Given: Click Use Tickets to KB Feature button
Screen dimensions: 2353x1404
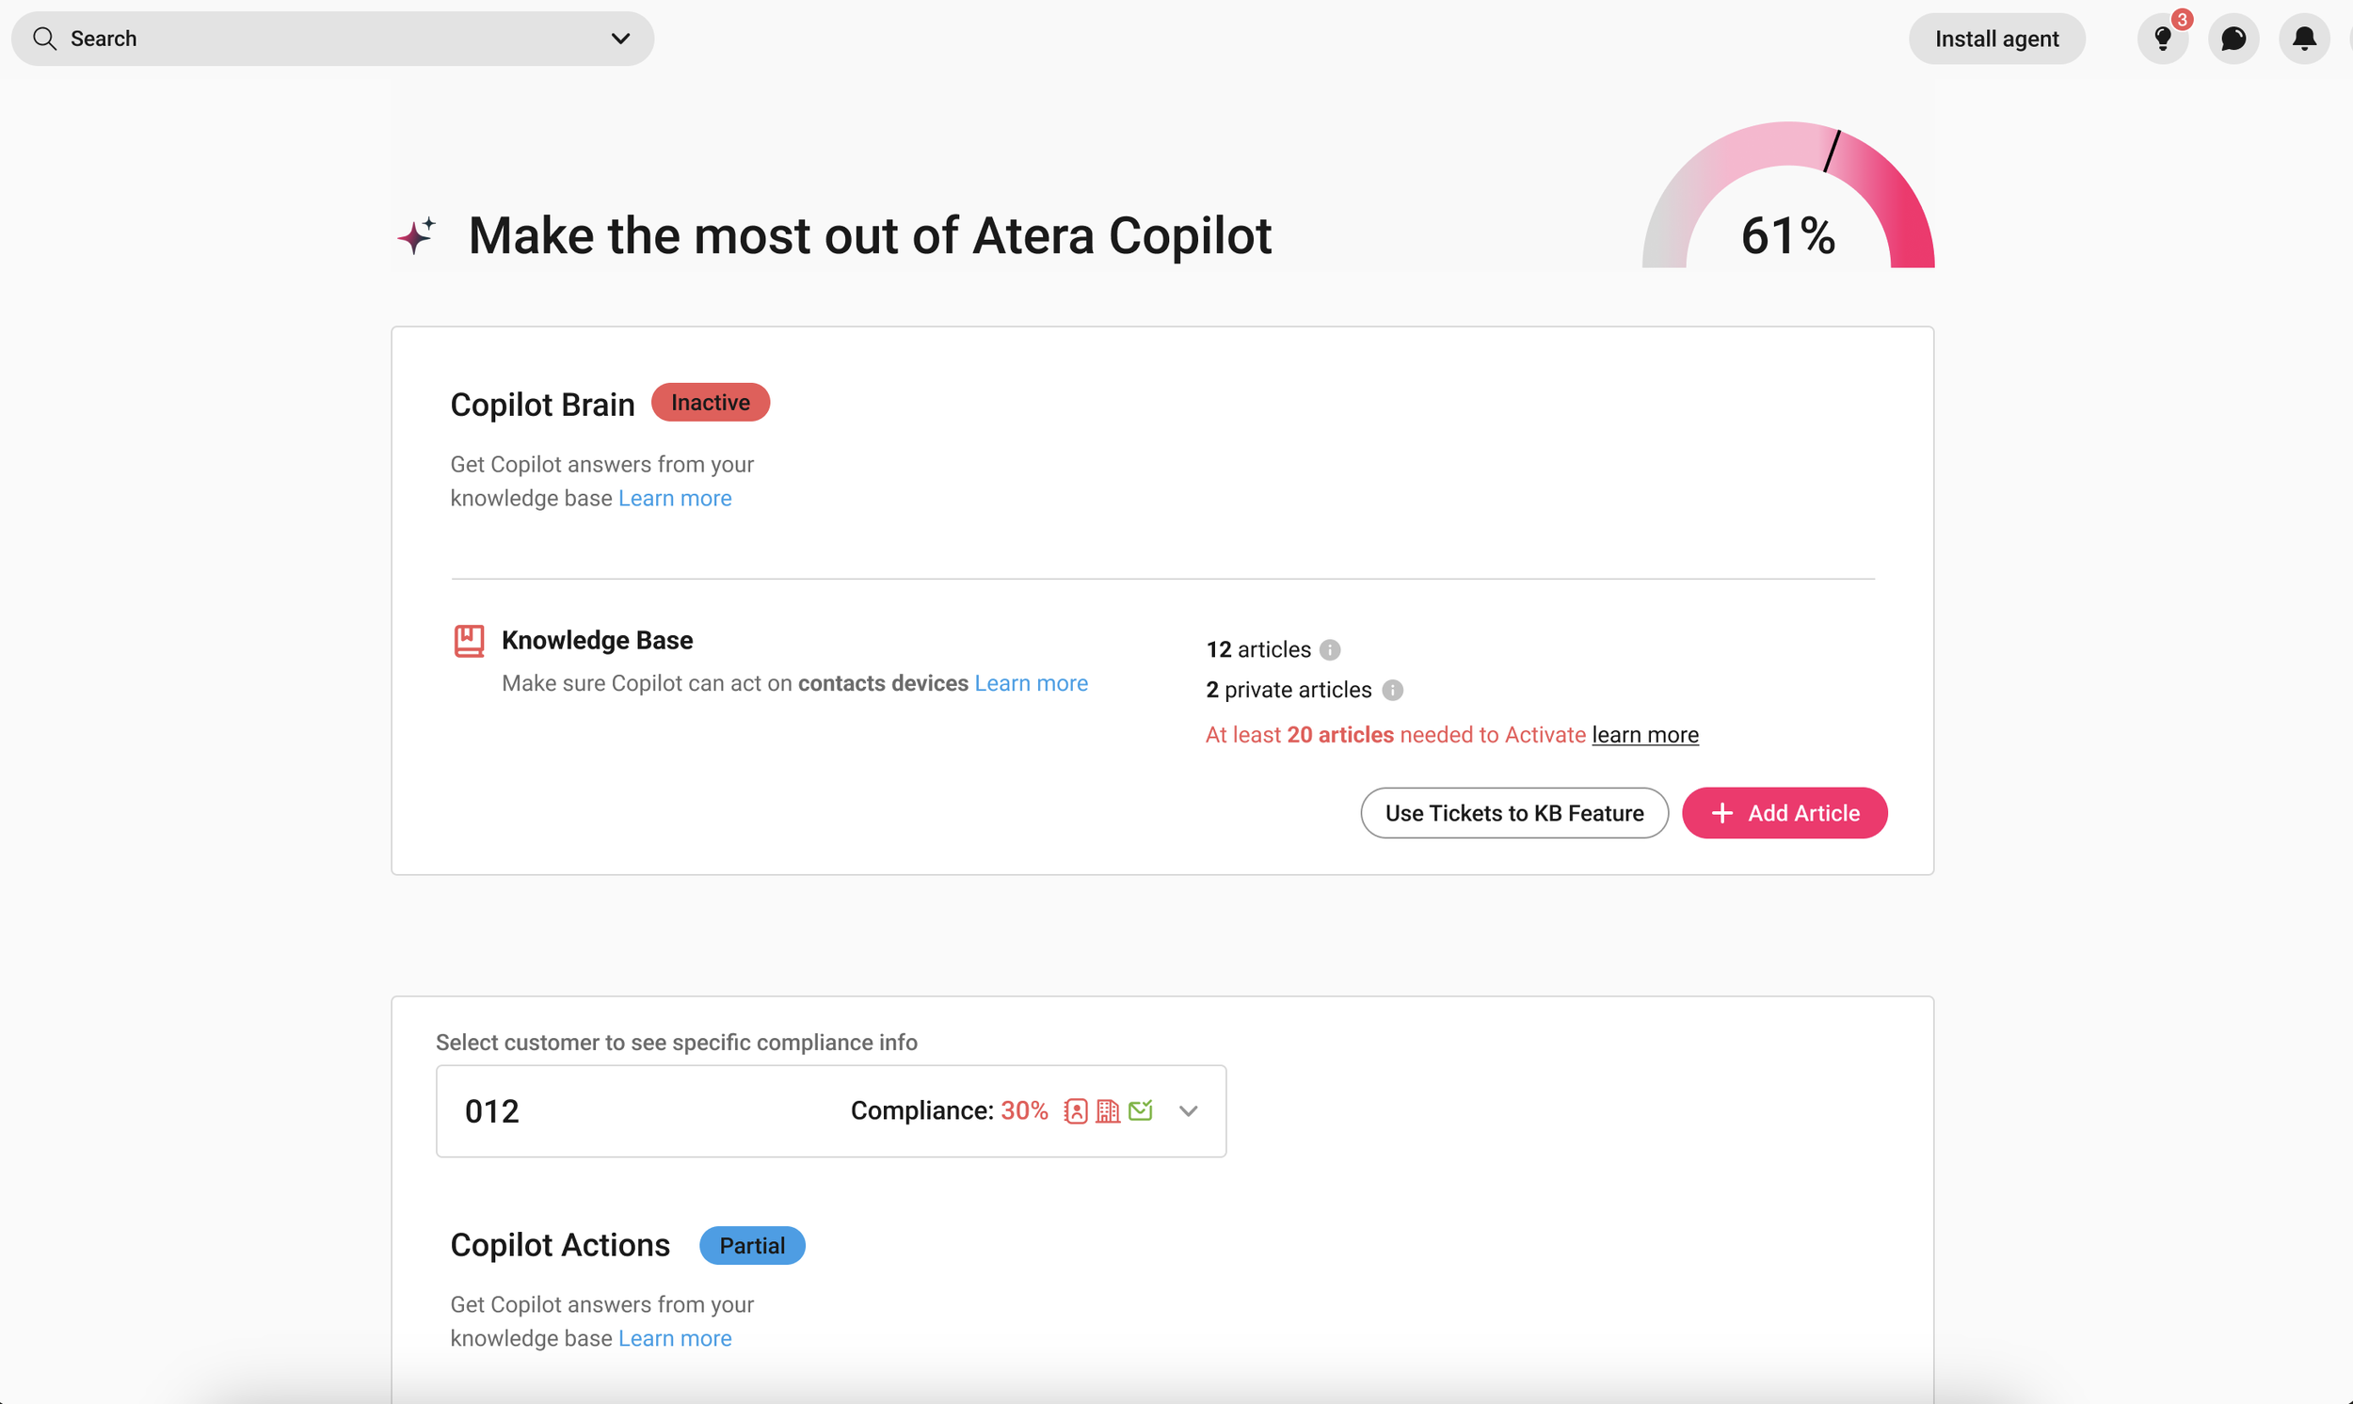Looking at the screenshot, I should tap(1513, 813).
